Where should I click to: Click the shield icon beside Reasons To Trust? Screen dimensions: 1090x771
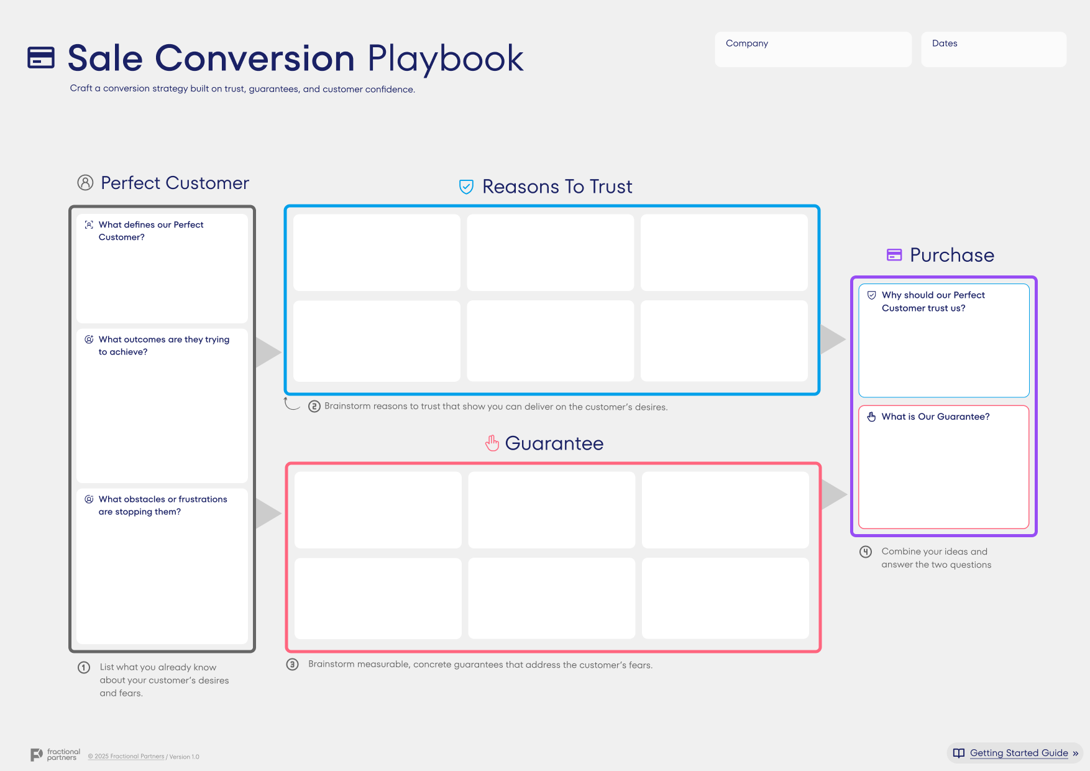[x=466, y=187]
